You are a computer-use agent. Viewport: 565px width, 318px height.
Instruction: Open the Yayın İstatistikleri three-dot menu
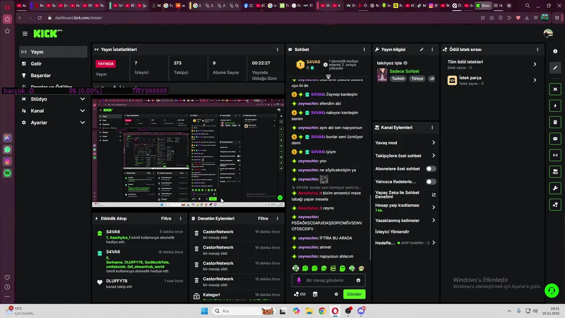(277, 49)
